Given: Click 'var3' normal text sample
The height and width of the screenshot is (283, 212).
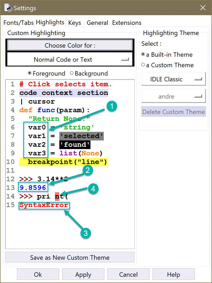Looking at the screenshot, I should [x=37, y=153].
